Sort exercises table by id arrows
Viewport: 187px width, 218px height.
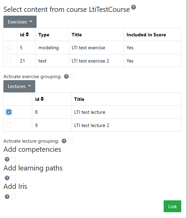27,34
